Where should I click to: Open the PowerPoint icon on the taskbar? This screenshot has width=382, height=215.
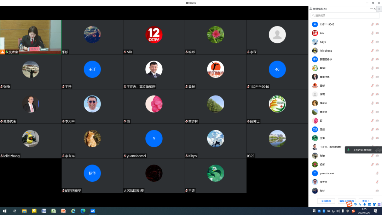click(63, 211)
